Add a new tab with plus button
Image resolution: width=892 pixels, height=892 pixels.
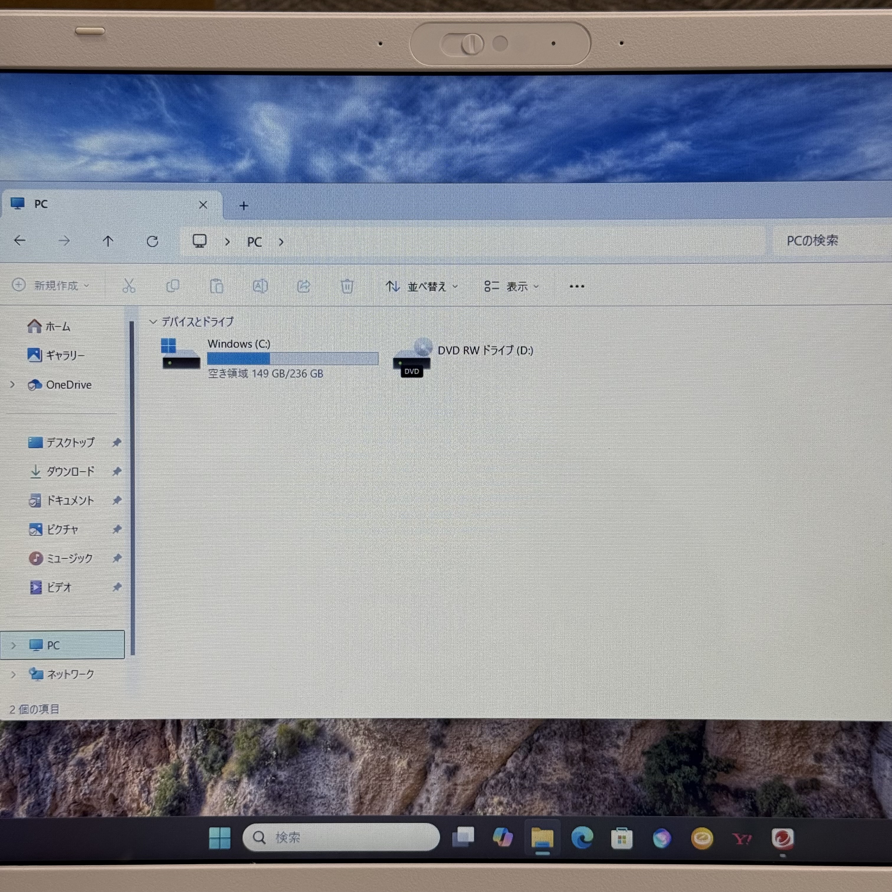coord(244,206)
